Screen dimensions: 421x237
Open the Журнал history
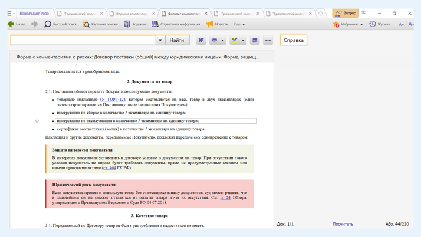[380, 24]
